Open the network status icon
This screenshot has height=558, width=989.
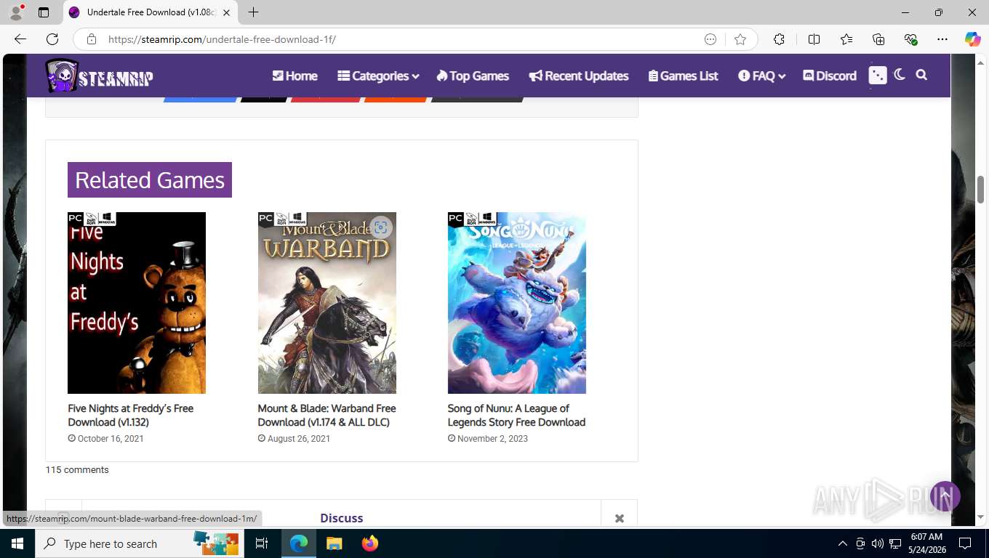[895, 543]
